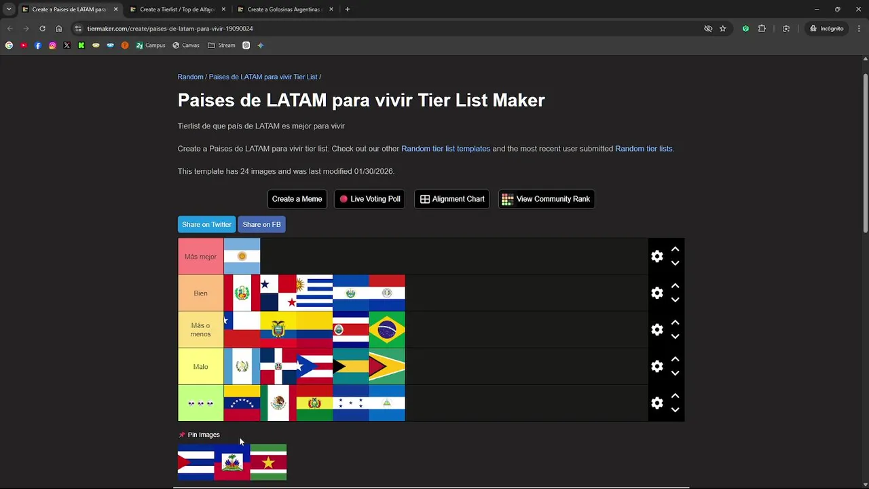Move the Más o menos row up
The height and width of the screenshot is (489, 869).
pyautogui.click(x=675, y=323)
